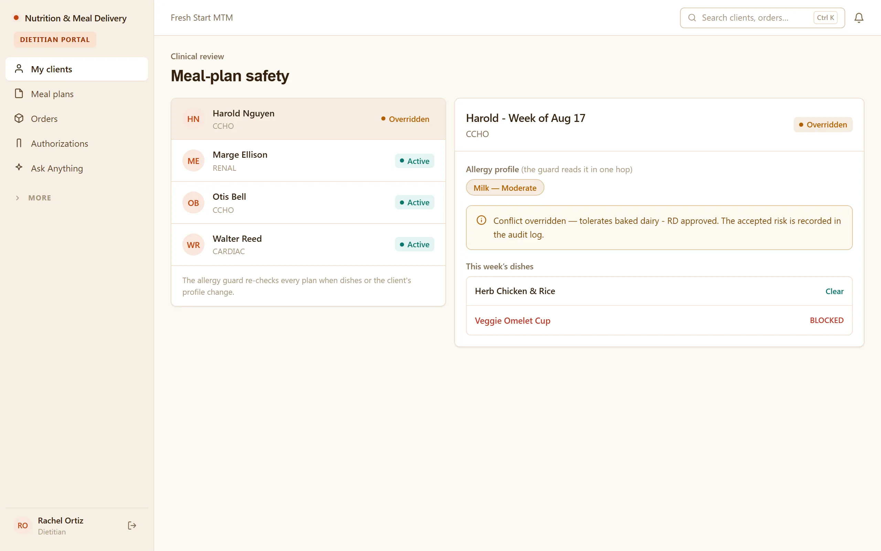Click the RO user avatar

point(23,525)
